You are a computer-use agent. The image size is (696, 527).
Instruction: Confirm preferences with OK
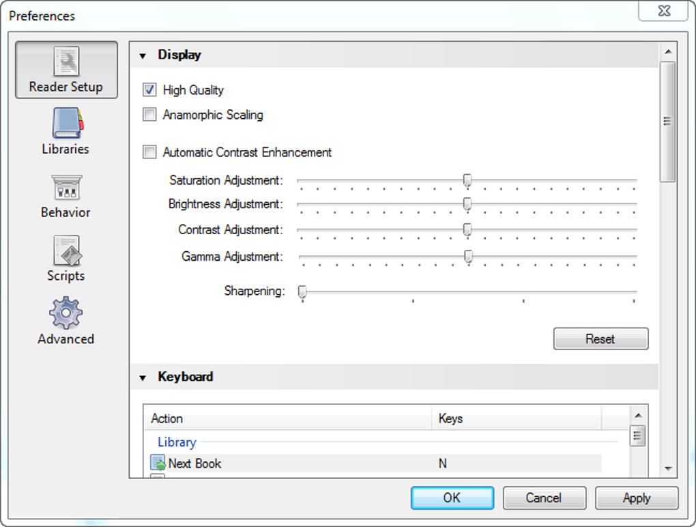point(452,498)
